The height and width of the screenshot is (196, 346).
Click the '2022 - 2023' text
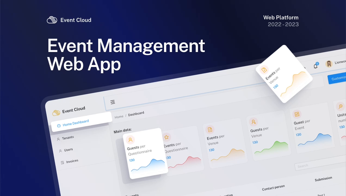point(283,24)
